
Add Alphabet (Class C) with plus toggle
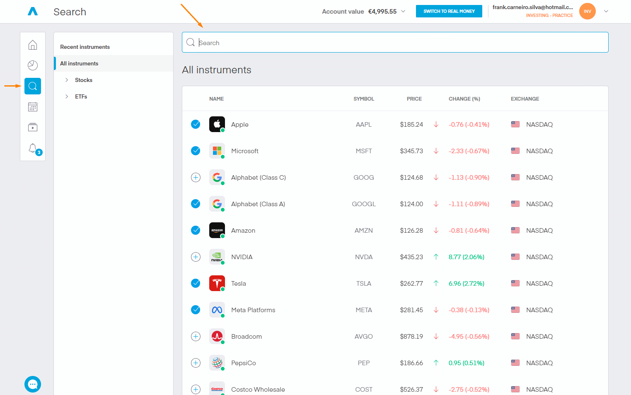tap(196, 177)
